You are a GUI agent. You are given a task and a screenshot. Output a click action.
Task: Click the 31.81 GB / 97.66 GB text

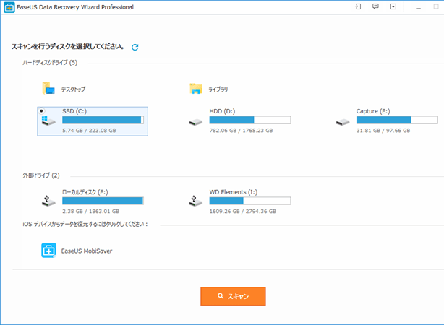coord(383,131)
